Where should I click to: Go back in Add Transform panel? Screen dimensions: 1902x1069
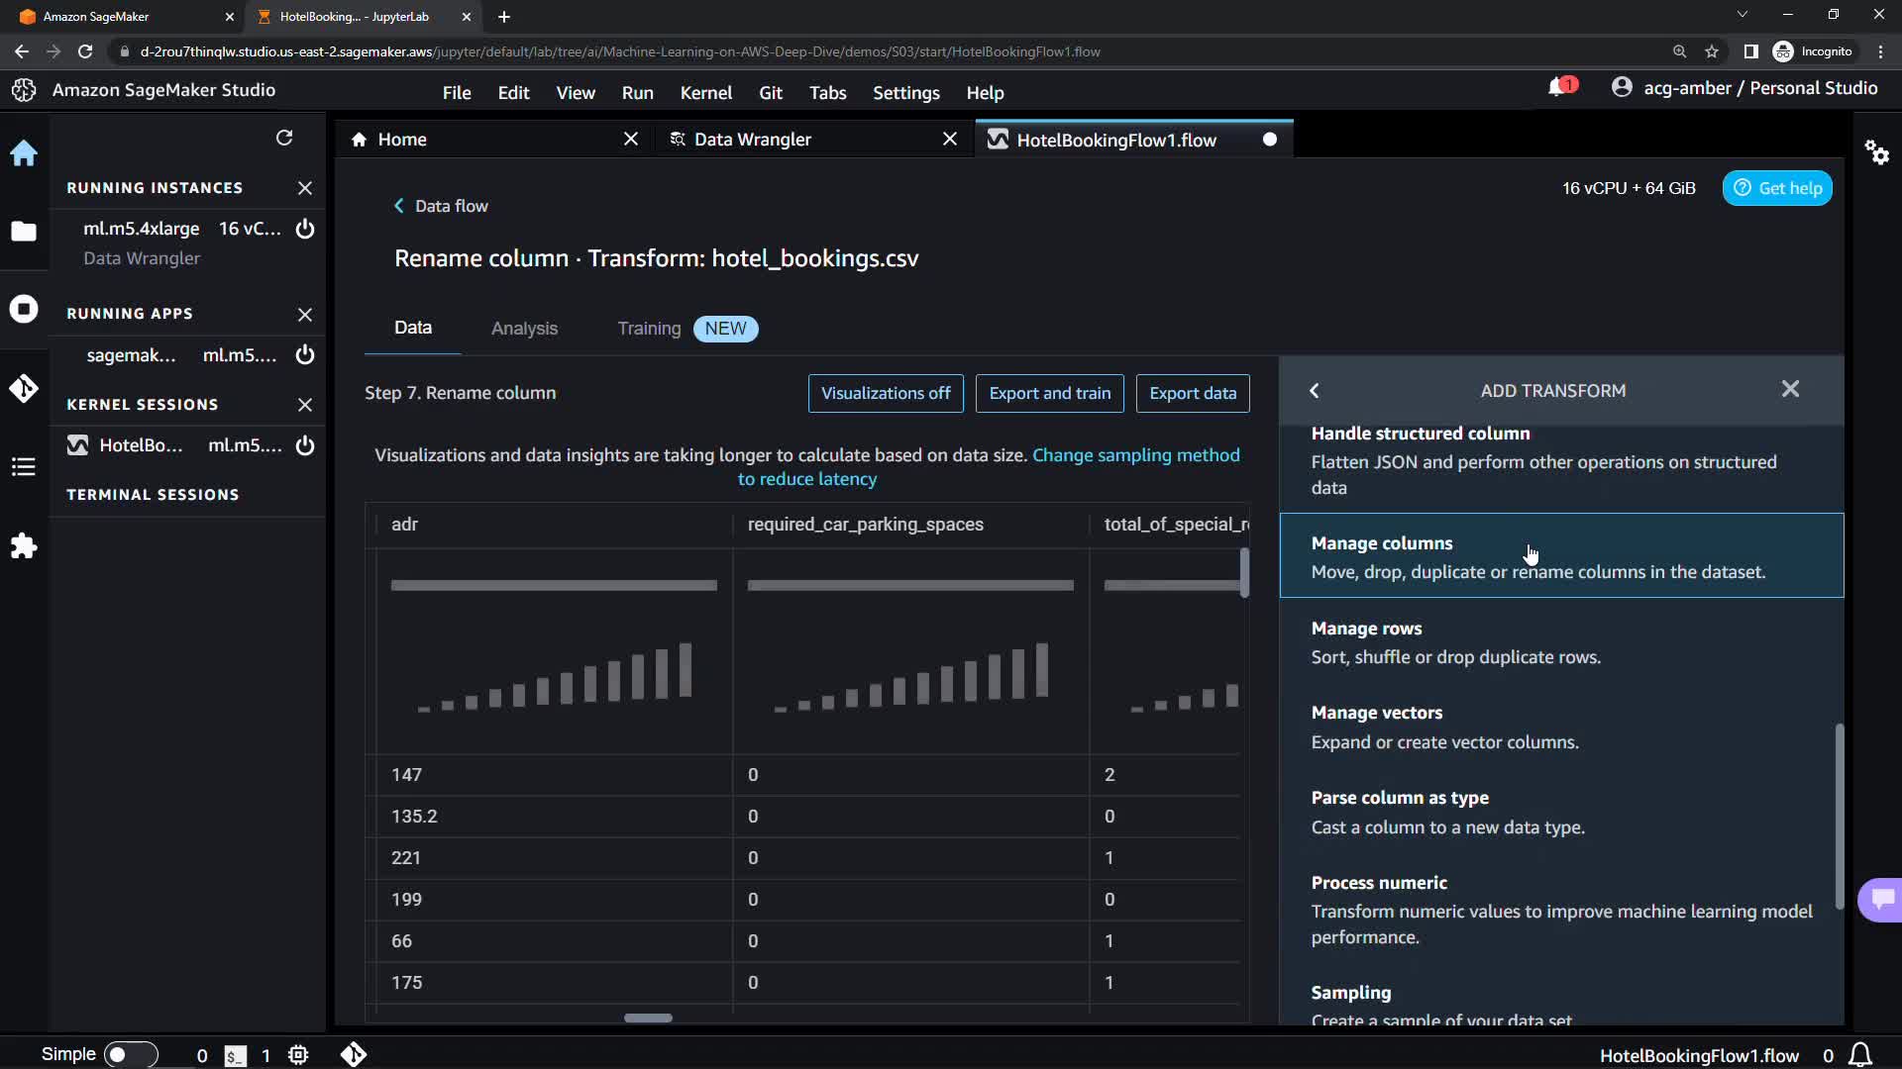1315,391
